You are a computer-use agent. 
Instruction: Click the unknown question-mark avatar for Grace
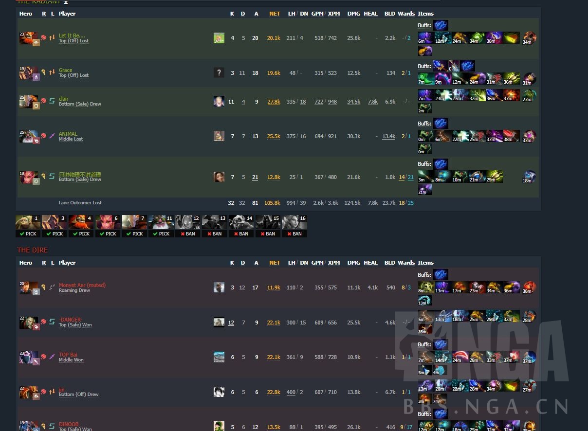pos(219,73)
